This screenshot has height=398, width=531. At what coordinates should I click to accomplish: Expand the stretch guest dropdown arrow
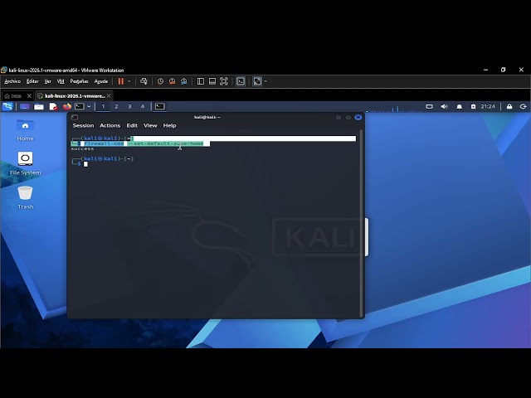point(265,81)
